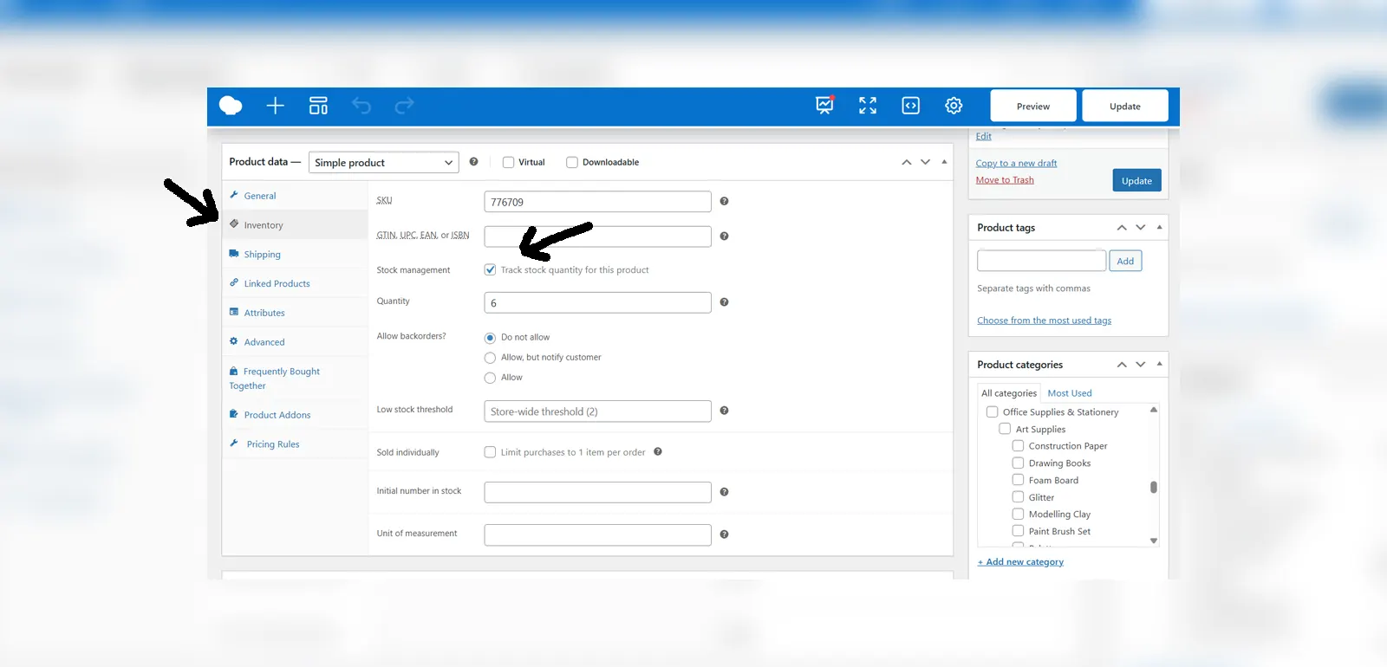Click help icon next to SKU field
This screenshot has width=1387, height=667.
point(724,201)
